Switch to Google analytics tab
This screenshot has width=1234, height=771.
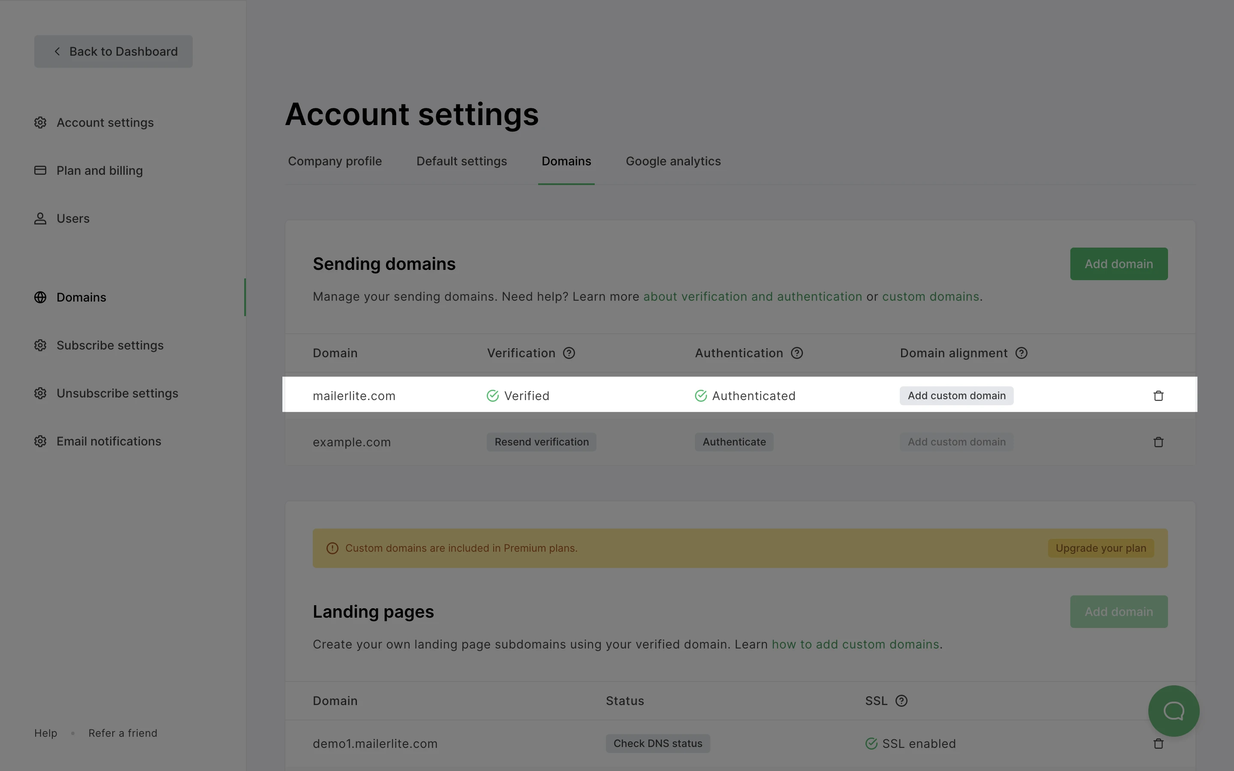[x=673, y=161]
